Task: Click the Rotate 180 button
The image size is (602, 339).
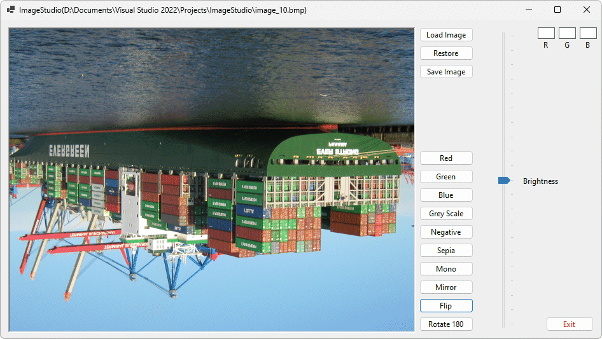Action: click(446, 324)
